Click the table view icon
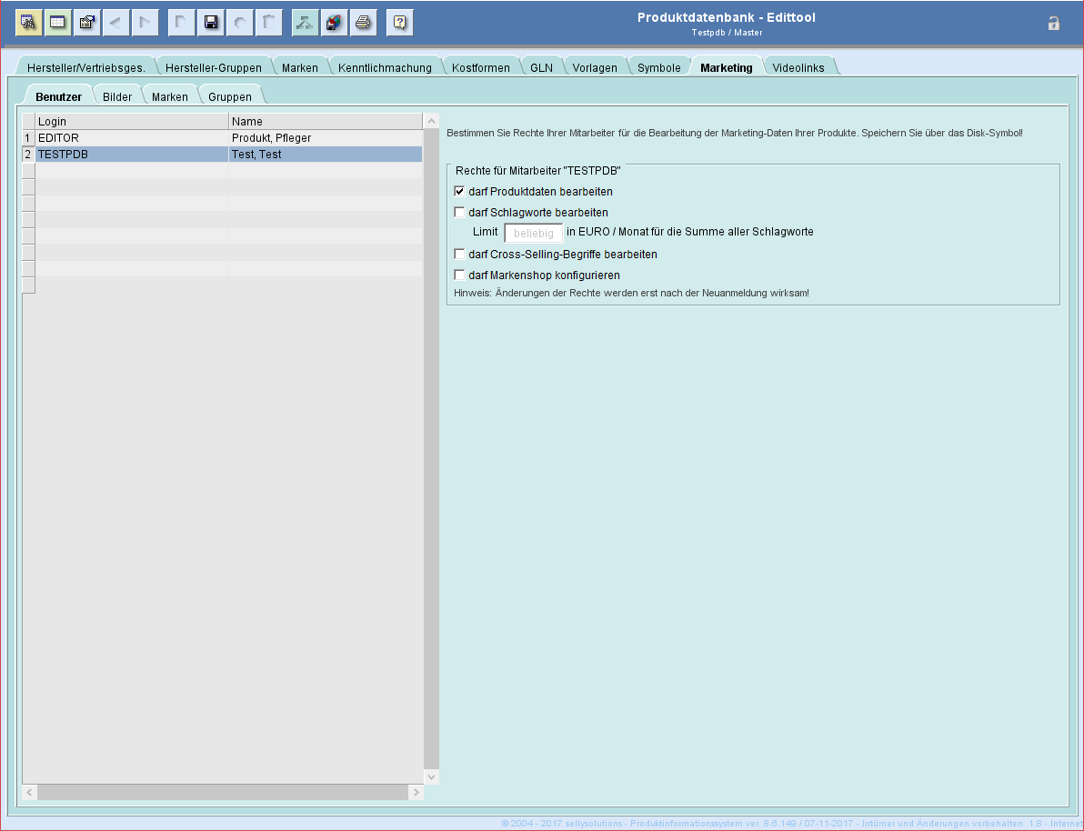This screenshot has height=831, width=1084. tap(58, 23)
